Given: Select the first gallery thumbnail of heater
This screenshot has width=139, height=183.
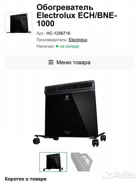Looking at the screenshot, I should pyautogui.click(x=53, y=162).
